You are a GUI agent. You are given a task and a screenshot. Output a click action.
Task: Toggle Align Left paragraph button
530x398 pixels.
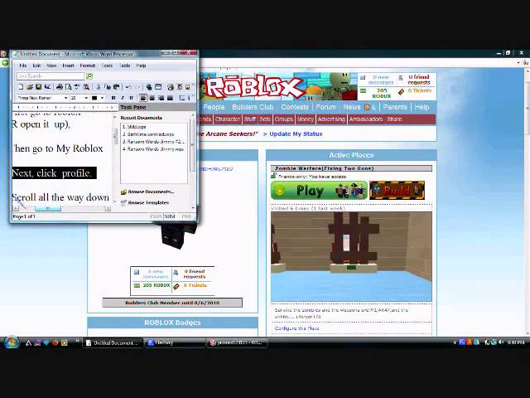click(x=143, y=98)
